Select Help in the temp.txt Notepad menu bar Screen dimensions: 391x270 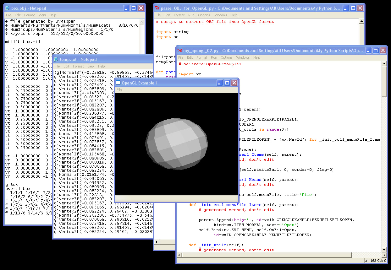click(101, 66)
